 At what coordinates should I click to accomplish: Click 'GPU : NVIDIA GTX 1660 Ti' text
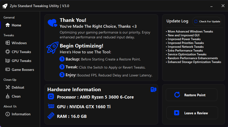point(84,107)
